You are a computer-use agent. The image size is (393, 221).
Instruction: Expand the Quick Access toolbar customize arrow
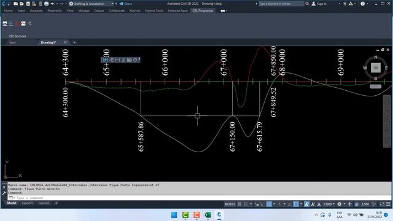pyautogui.click(x=116, y=4)
